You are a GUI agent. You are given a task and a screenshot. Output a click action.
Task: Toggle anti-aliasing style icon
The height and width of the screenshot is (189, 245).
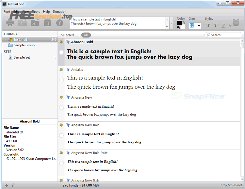click(230, 25)
